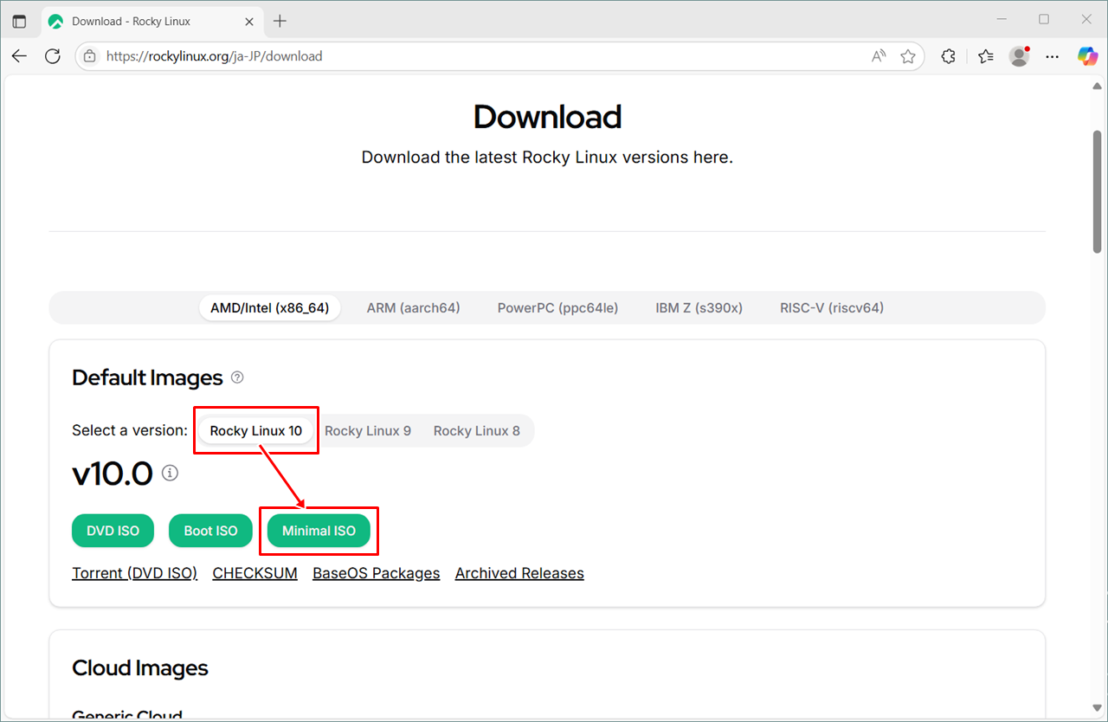Viewport: 1108px width, 722px height.
Task: Click the user profile avatar
Action: pos(1019,56)
